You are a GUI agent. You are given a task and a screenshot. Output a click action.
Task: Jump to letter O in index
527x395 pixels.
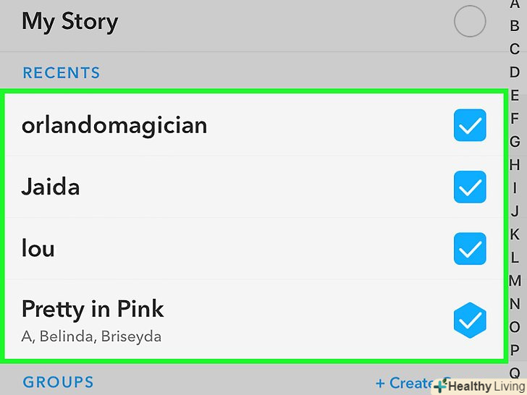[515, 327]
